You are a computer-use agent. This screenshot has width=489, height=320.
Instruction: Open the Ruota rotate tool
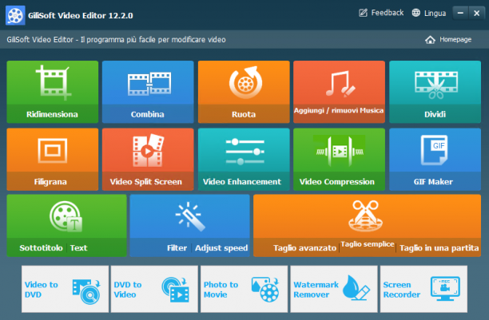click(x=244, y=92)
